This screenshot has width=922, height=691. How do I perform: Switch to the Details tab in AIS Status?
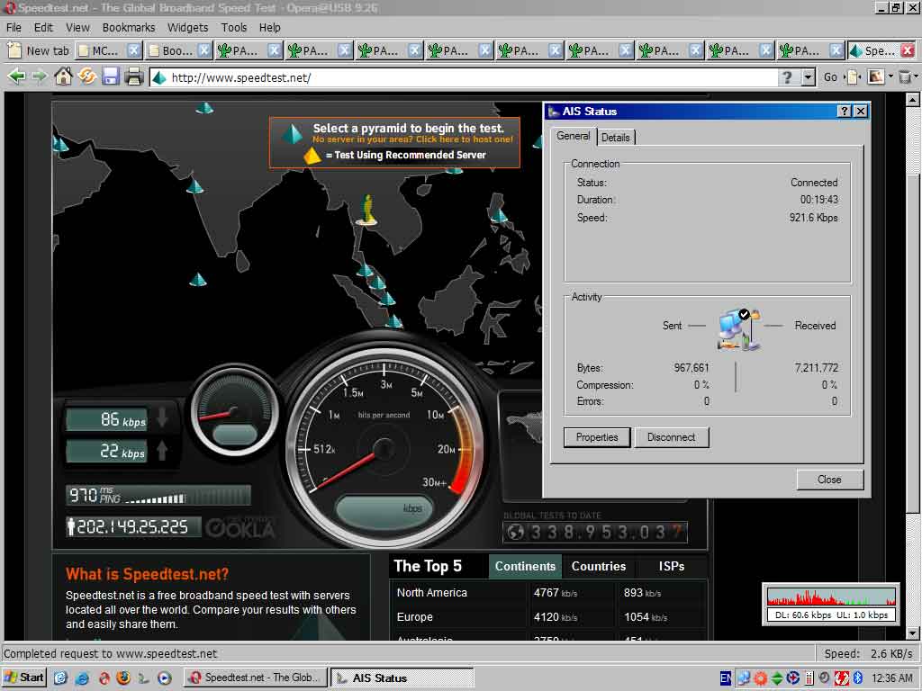coord(616,138)
